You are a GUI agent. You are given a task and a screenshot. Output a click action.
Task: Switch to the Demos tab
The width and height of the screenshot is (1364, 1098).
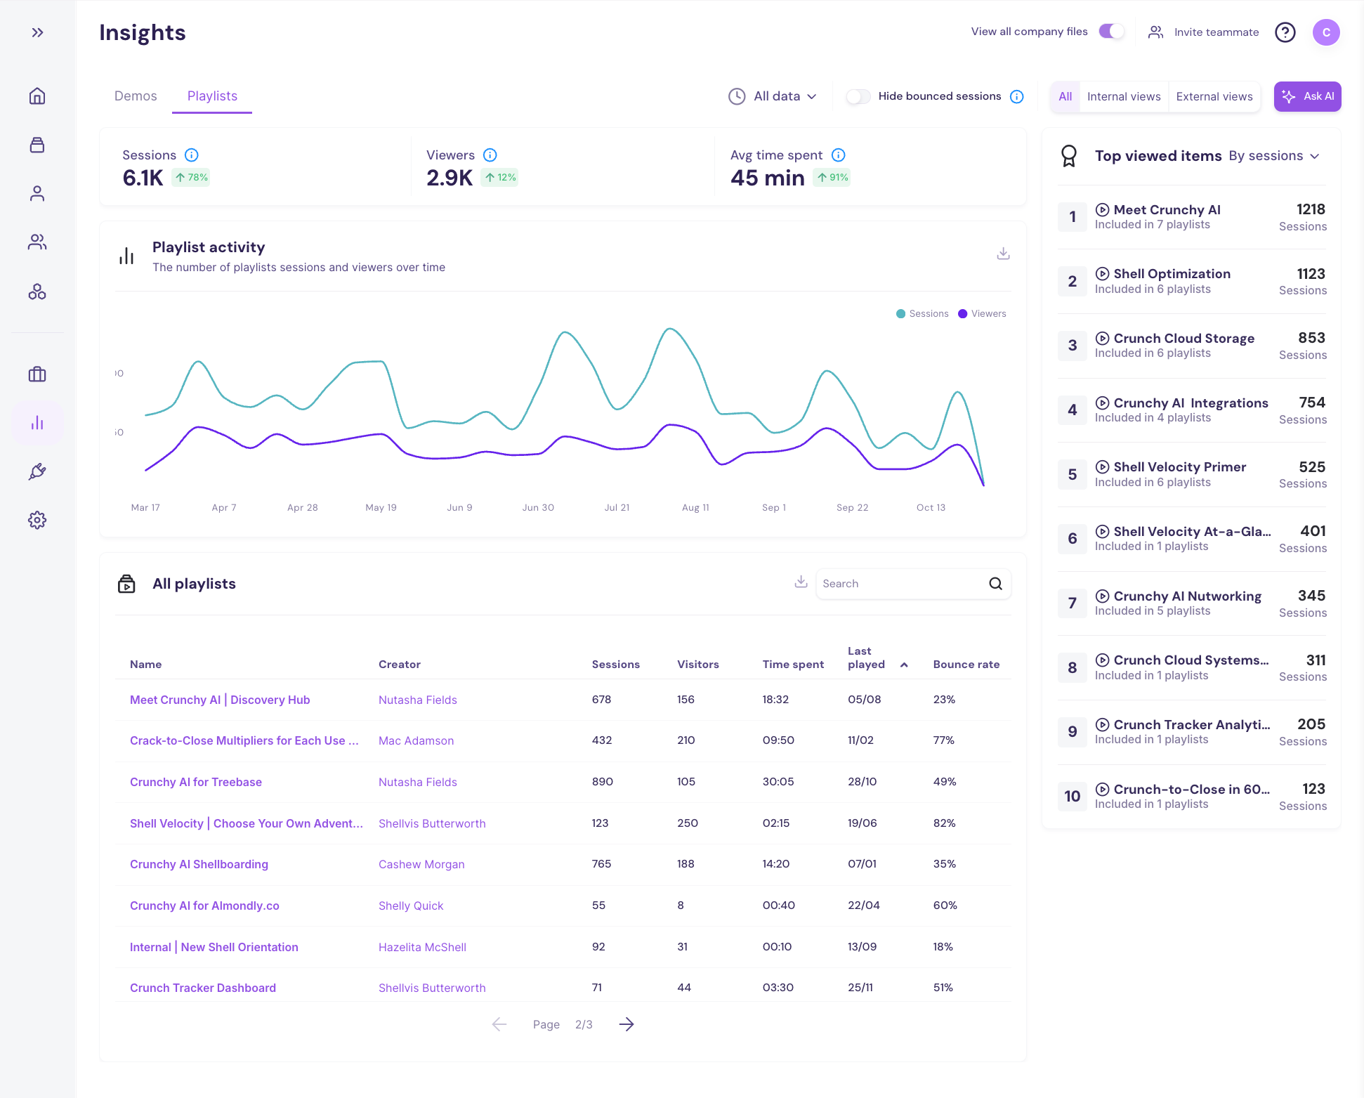(136, 96)
